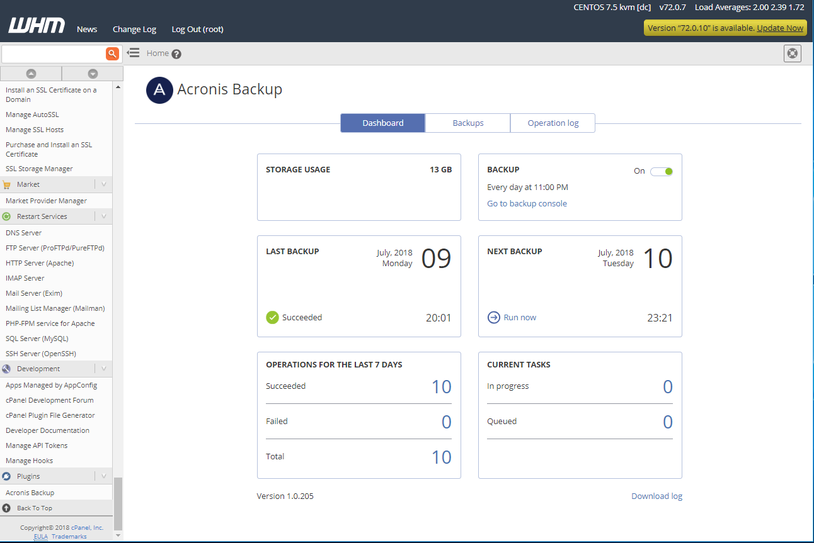Click into the sidebar search field
Viewport: 814px width, 543px height.
pyautogui.click(x=54, y=53)
